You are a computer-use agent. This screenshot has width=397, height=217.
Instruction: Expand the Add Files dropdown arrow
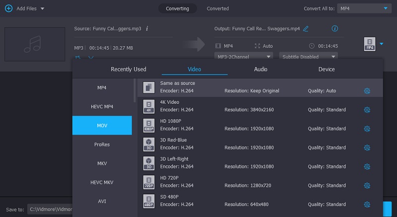pos(42,9)
